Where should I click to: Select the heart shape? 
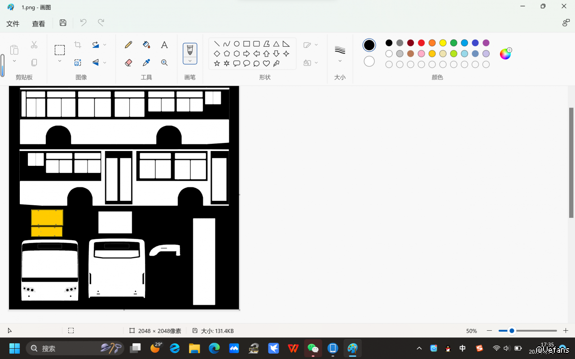point(266,64)
